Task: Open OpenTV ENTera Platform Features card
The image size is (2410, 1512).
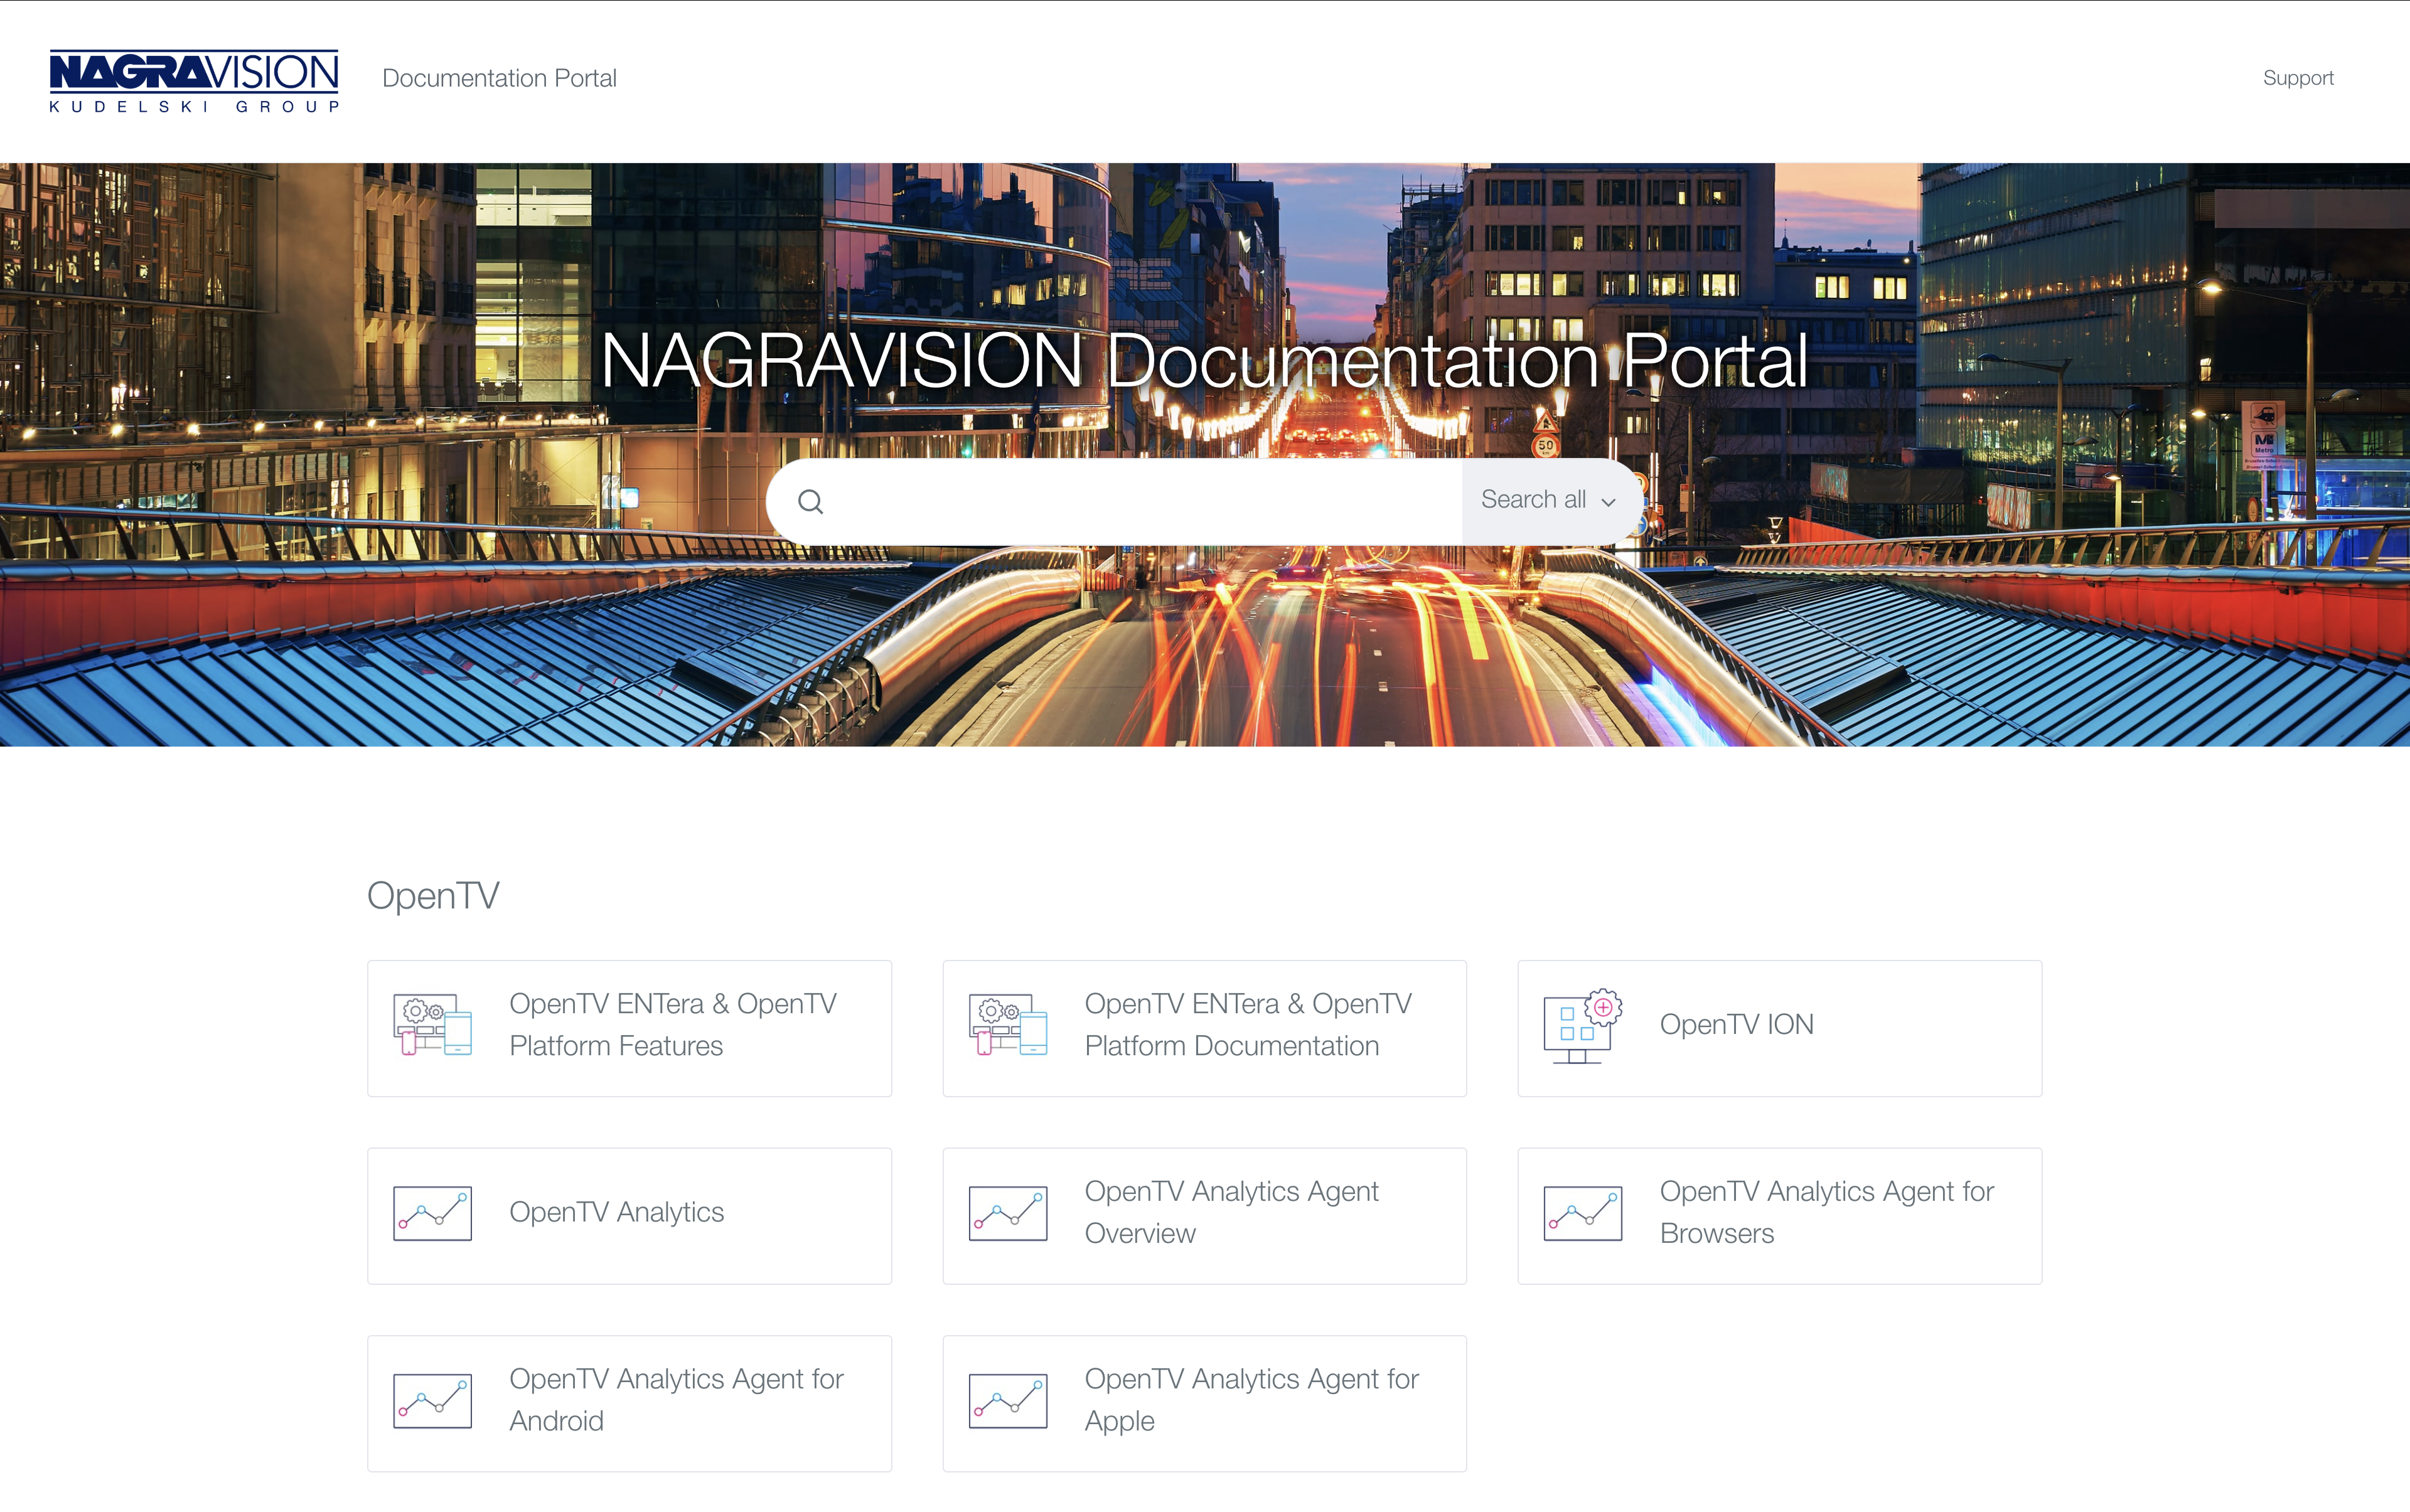Action: (x=672, y=1025)
